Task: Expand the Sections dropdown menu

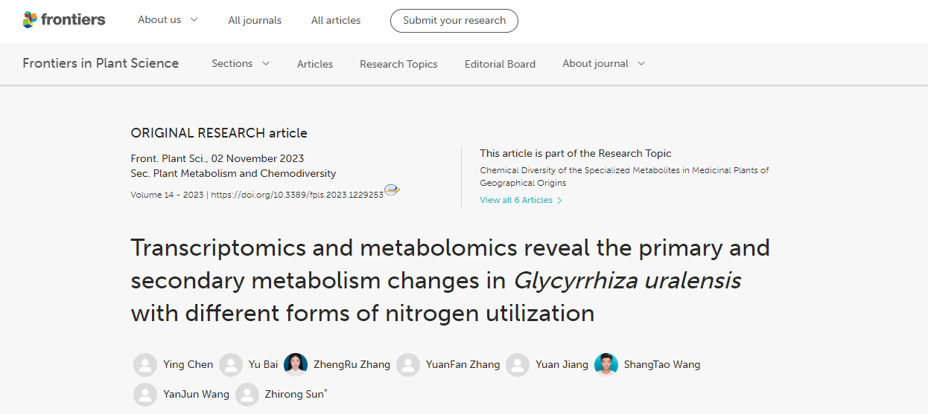Action: 241,64
